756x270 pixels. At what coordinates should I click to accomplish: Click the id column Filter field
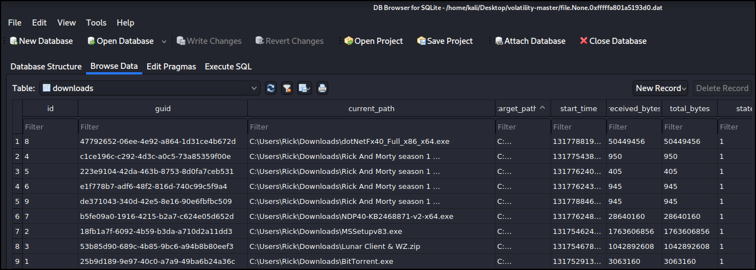51,127
